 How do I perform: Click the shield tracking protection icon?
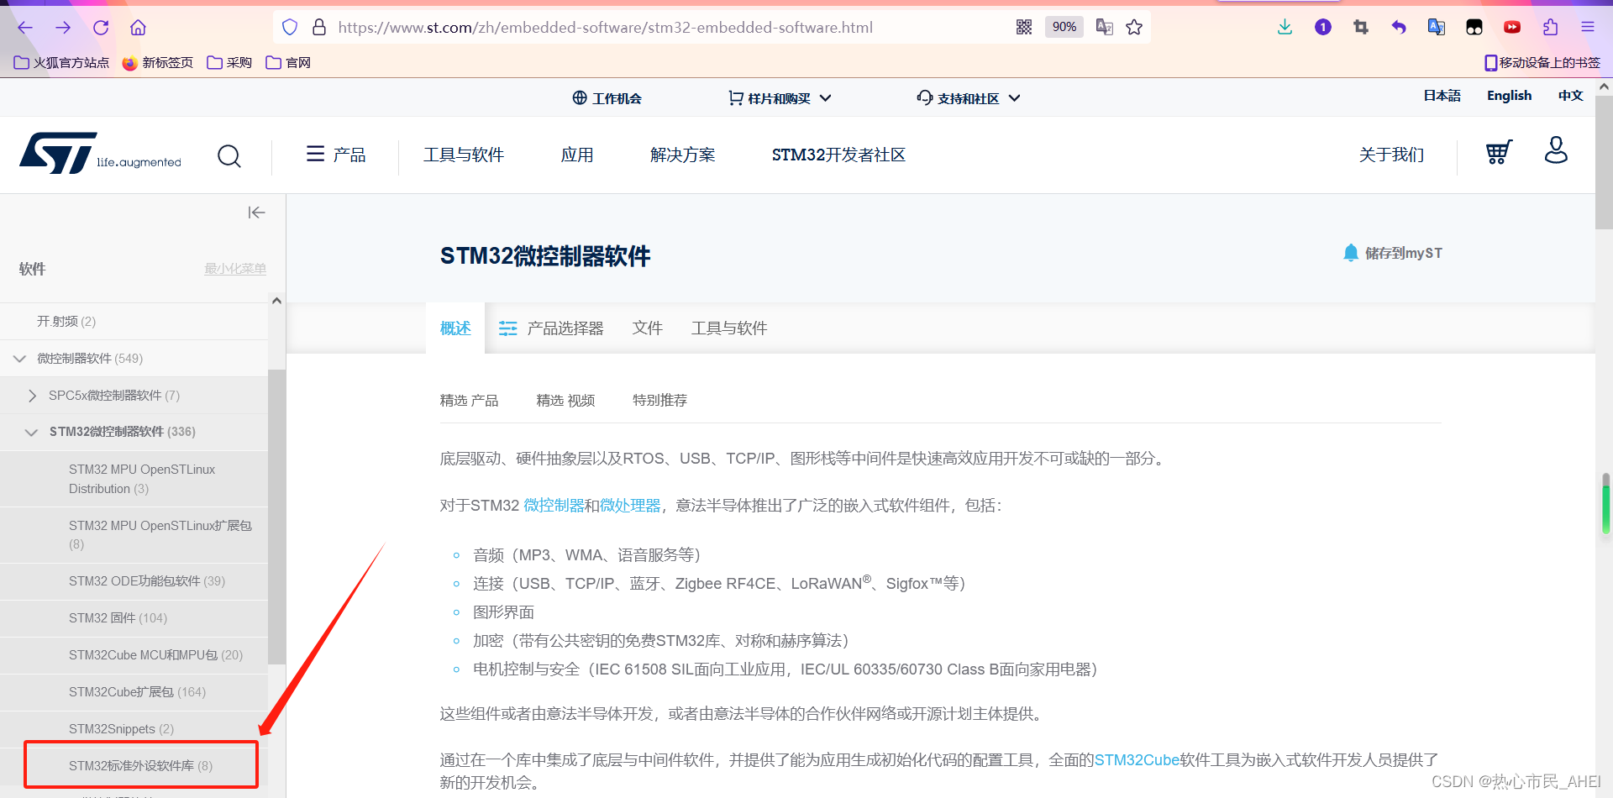pos(290,28)
